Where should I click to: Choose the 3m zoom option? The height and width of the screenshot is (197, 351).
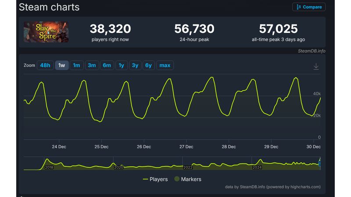click(92, 65)
